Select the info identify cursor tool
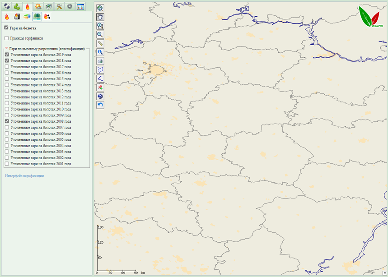This screenshot has height=277, width=388. (100, 52)
